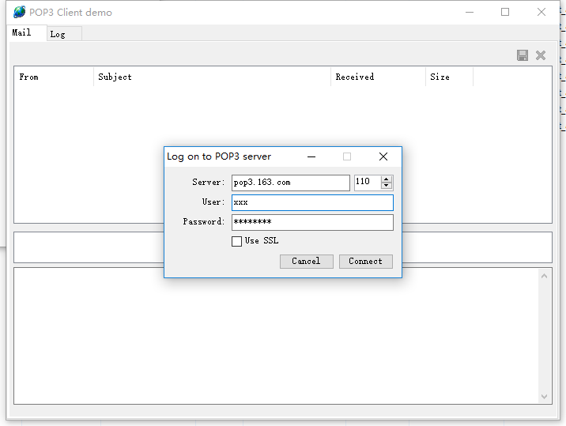Sort by the Size column header

450,77
